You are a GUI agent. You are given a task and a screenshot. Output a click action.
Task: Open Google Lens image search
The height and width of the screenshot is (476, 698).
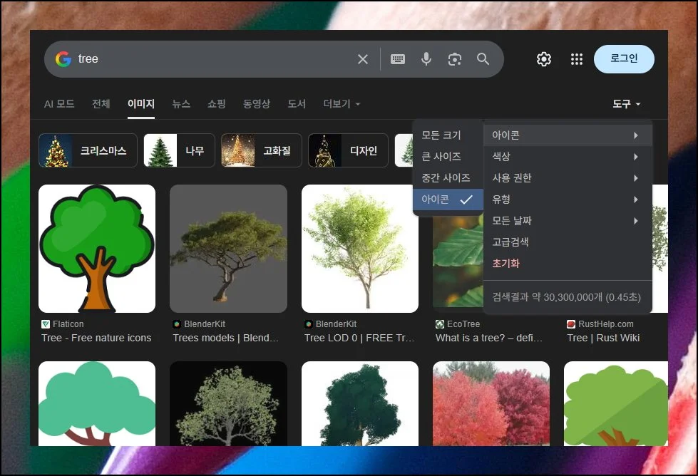(x=455, y=59)
